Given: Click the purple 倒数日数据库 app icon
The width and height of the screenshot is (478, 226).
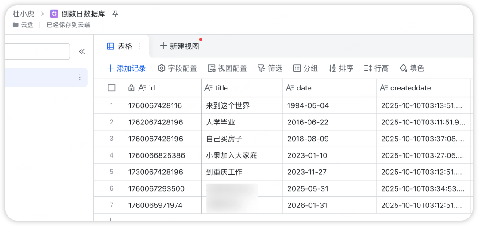Looking at the screenshot, I should coord(54,14).
